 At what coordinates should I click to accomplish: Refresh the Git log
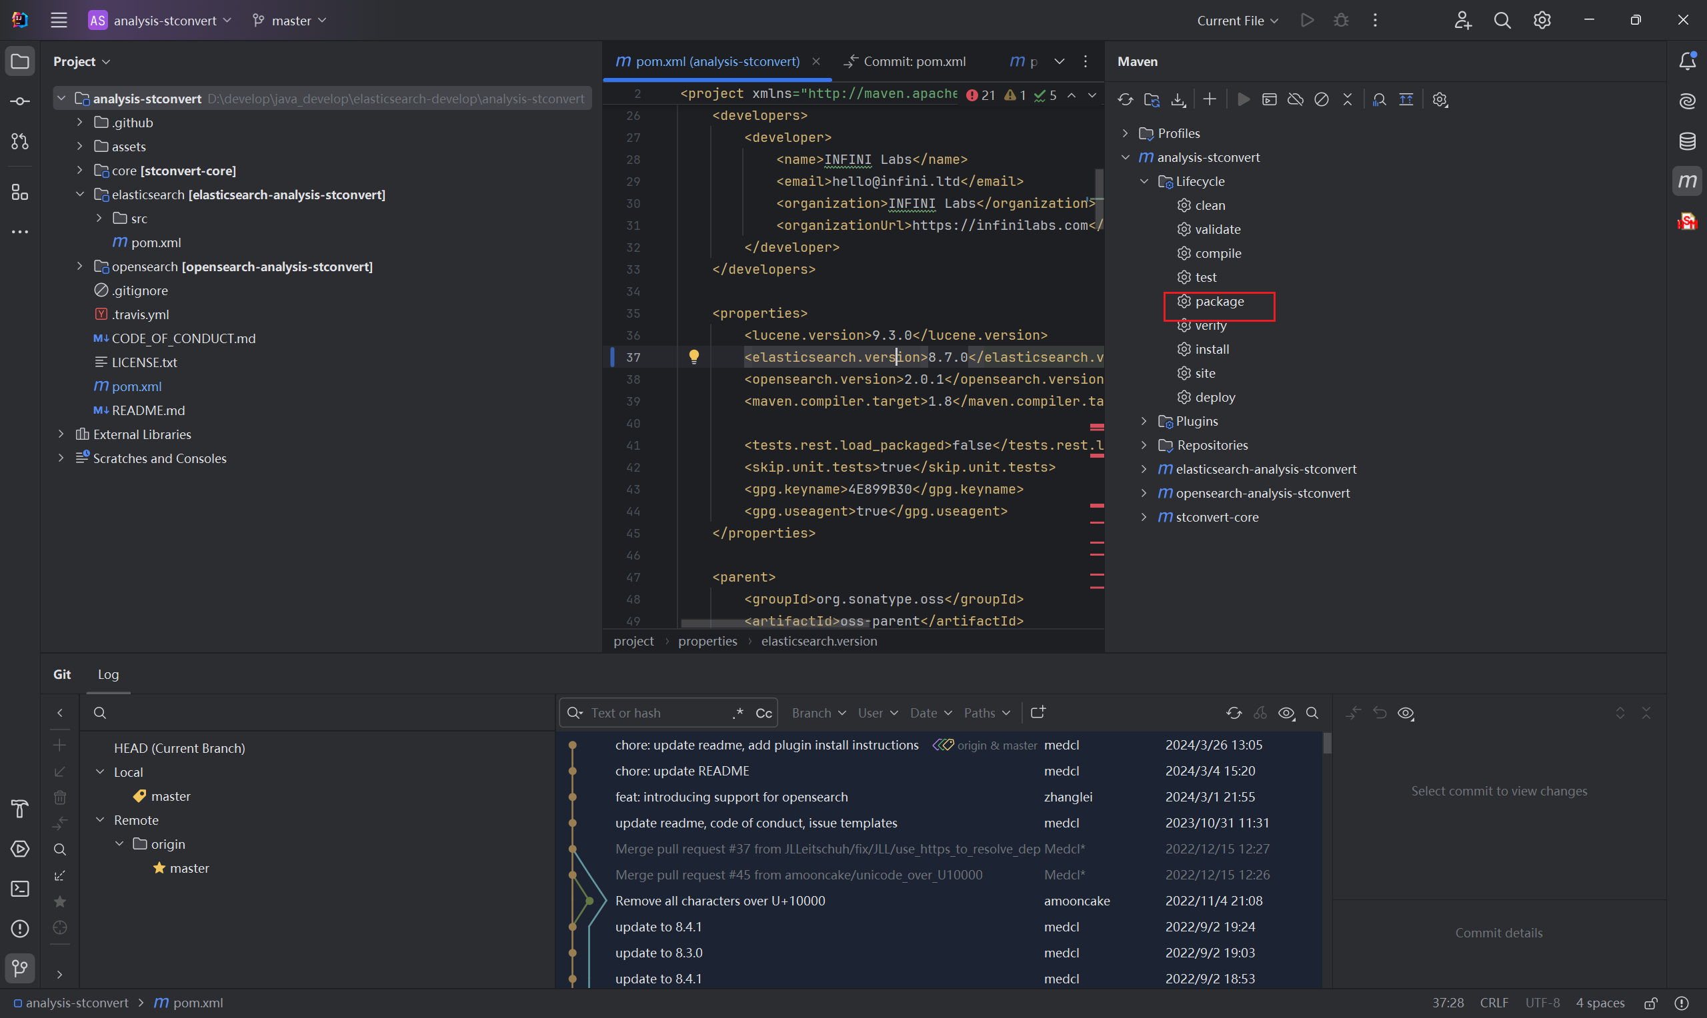[x=1234, y=713]
